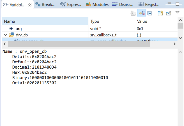Switch to the Expressions tab

(x=71, y=4)
